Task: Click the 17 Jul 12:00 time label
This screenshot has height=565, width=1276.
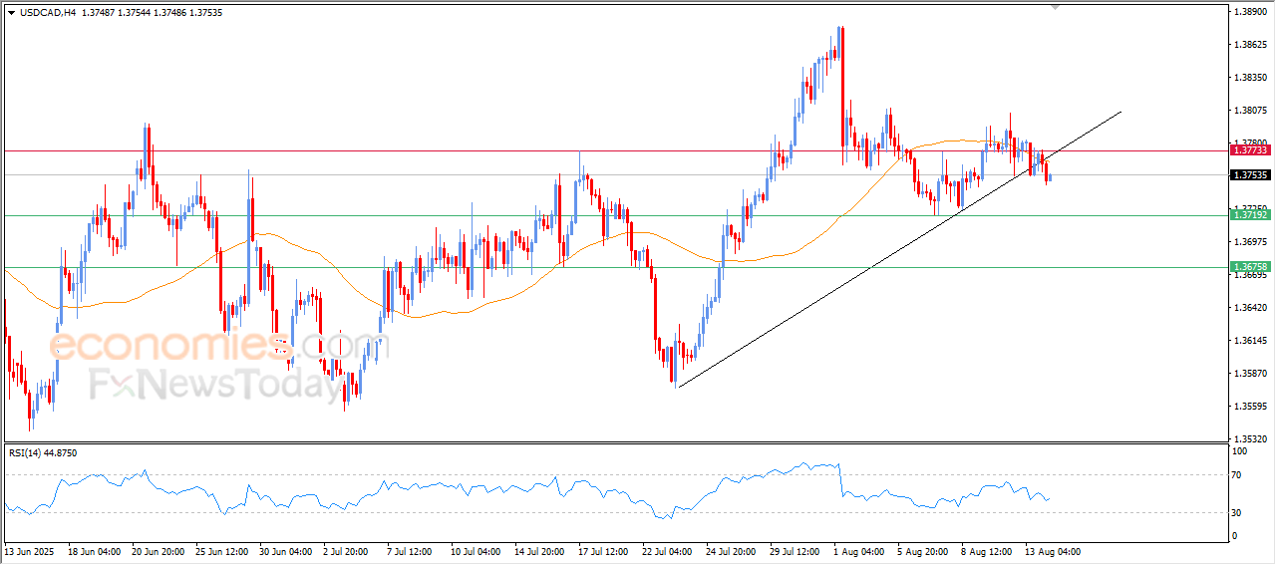Action: click(x=603, y=551)
